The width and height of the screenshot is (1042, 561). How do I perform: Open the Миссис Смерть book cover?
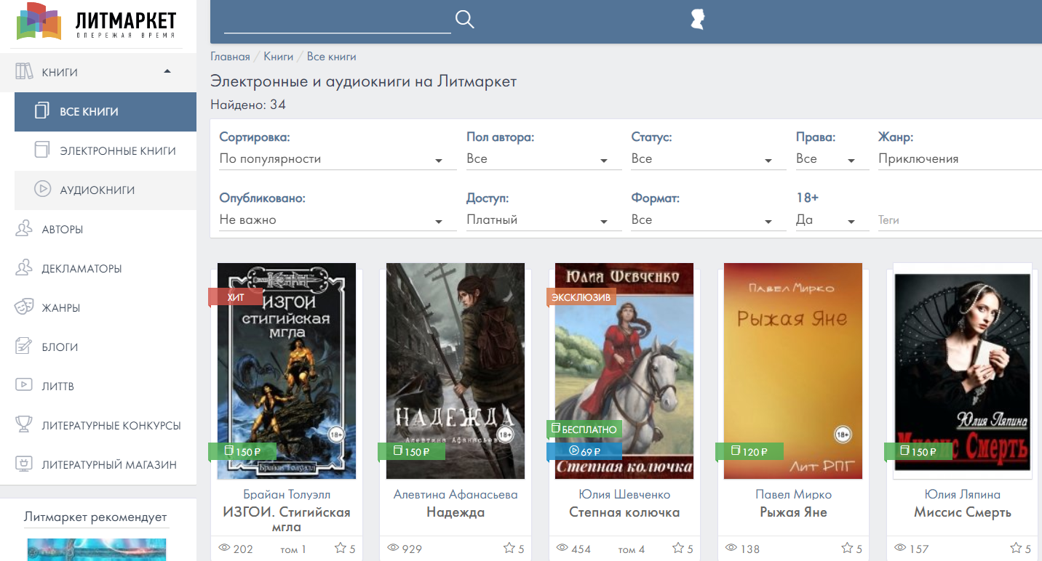point(962,371)
